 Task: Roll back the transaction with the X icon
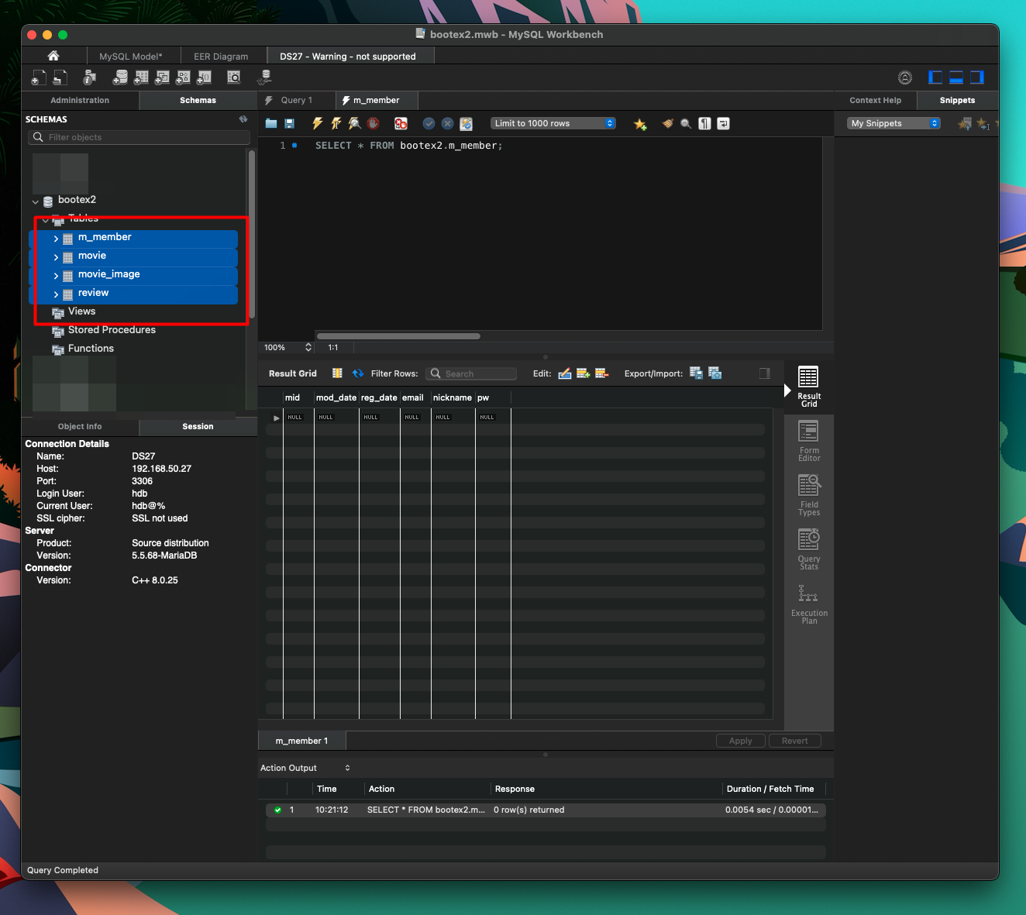pos(447,123)
